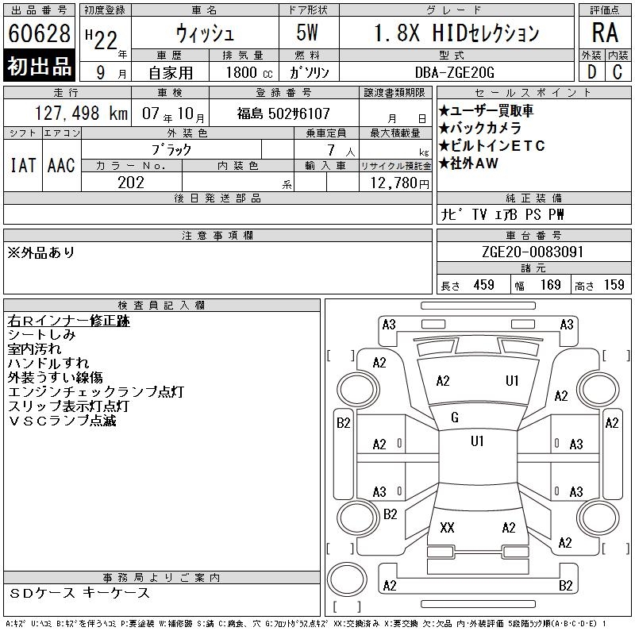
Task: Click the first registration year H22
Action: [102, 40]
